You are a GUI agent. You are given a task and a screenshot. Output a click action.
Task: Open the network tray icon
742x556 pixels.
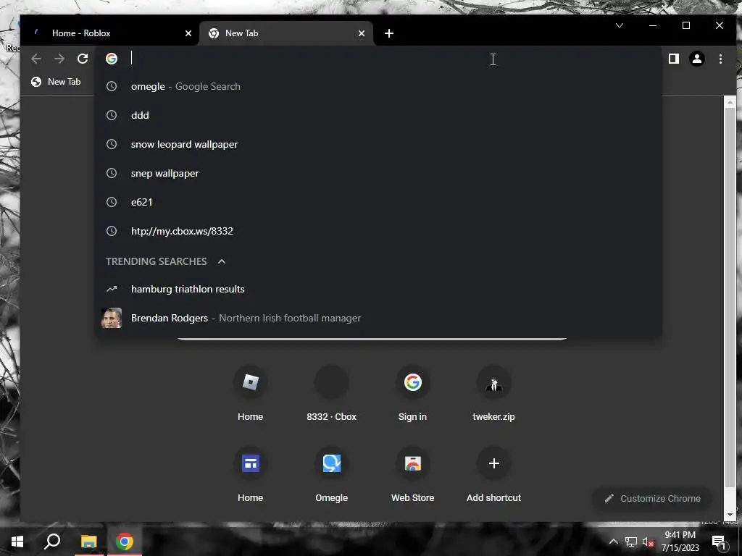click(631, 542)
